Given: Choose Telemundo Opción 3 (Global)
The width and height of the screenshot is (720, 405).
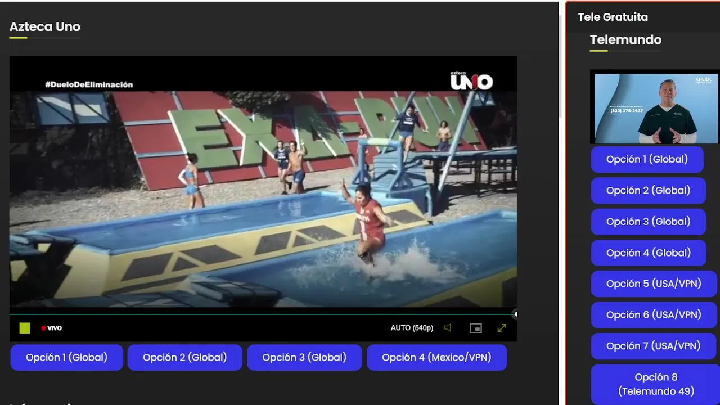Looking at the screenshot, I should point(648,222).
